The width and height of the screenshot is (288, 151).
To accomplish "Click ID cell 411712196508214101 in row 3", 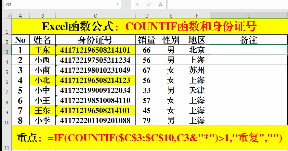I will [95, 50].
